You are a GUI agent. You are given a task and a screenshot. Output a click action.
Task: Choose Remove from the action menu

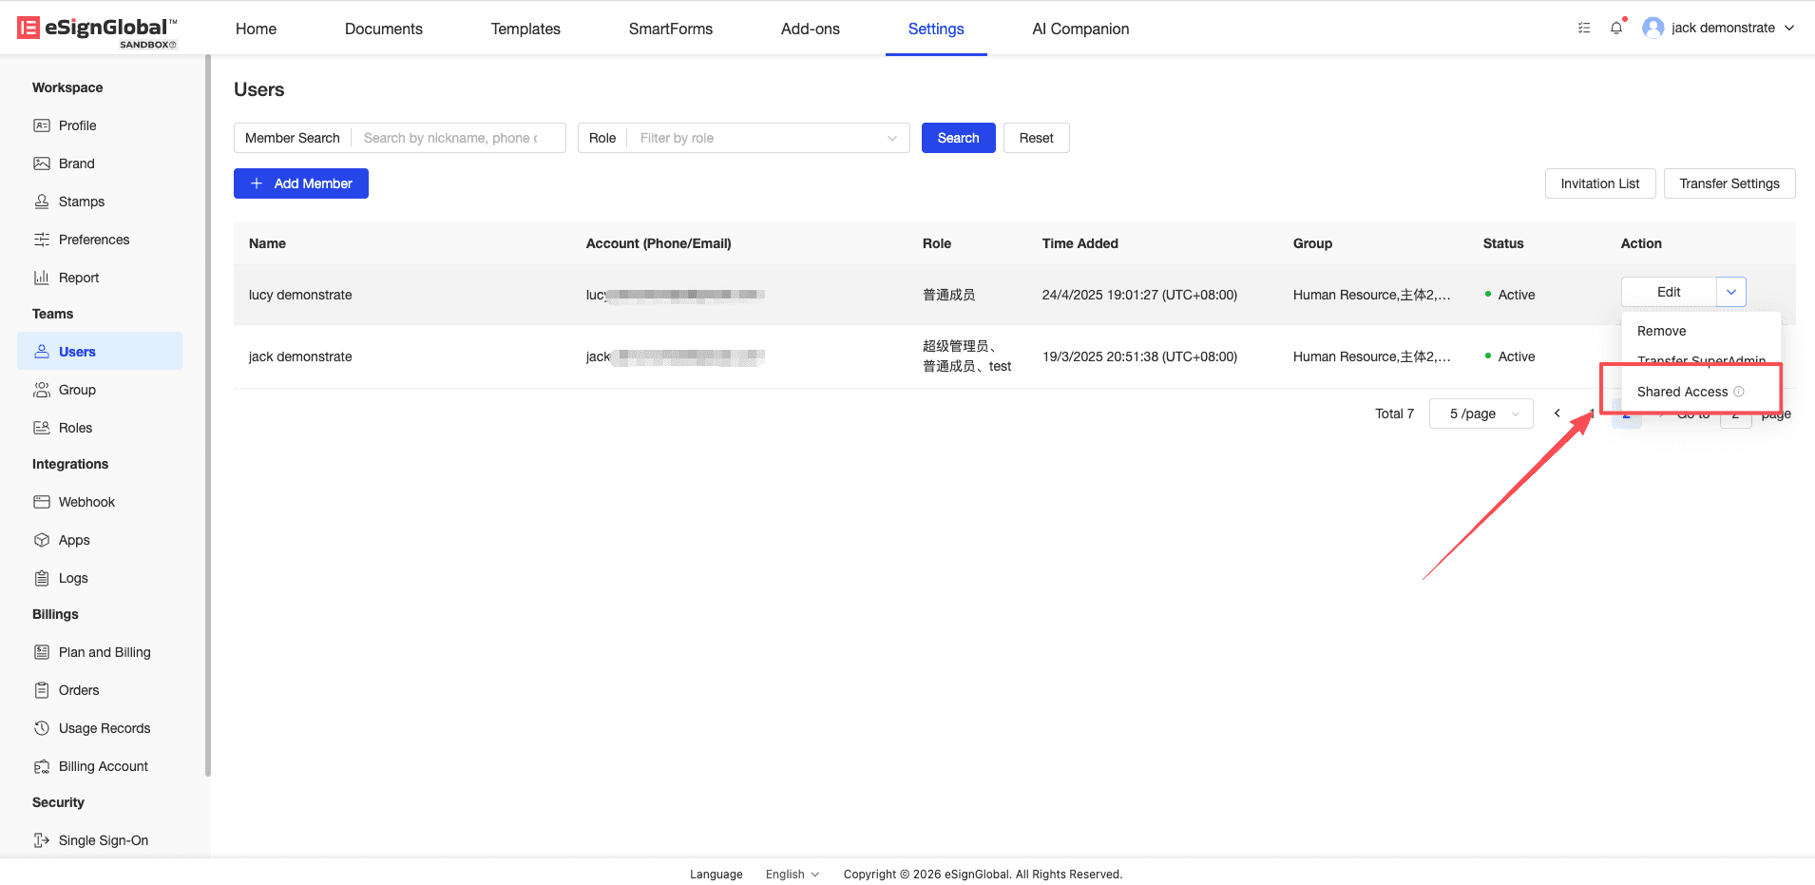1701,331
